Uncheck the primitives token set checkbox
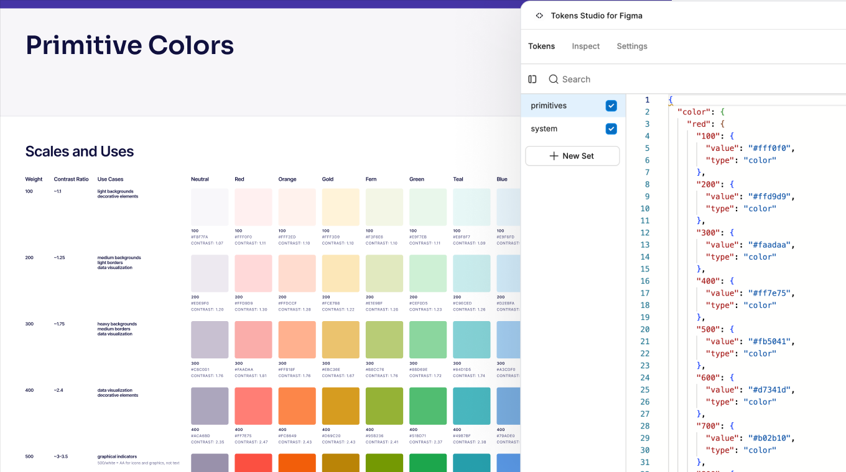Screen dimensions: 846x472 coord(611,105)
